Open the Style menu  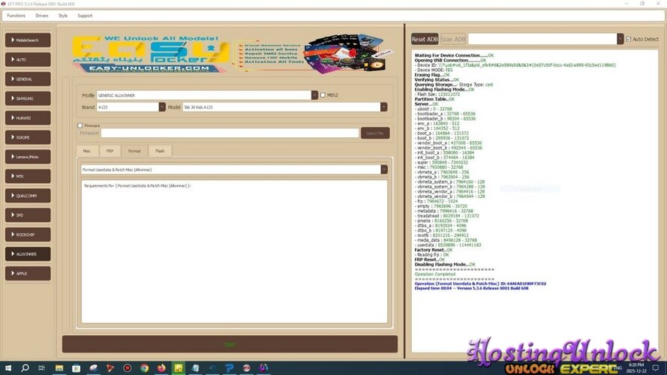pyautogui.click(x=63, y=16)
